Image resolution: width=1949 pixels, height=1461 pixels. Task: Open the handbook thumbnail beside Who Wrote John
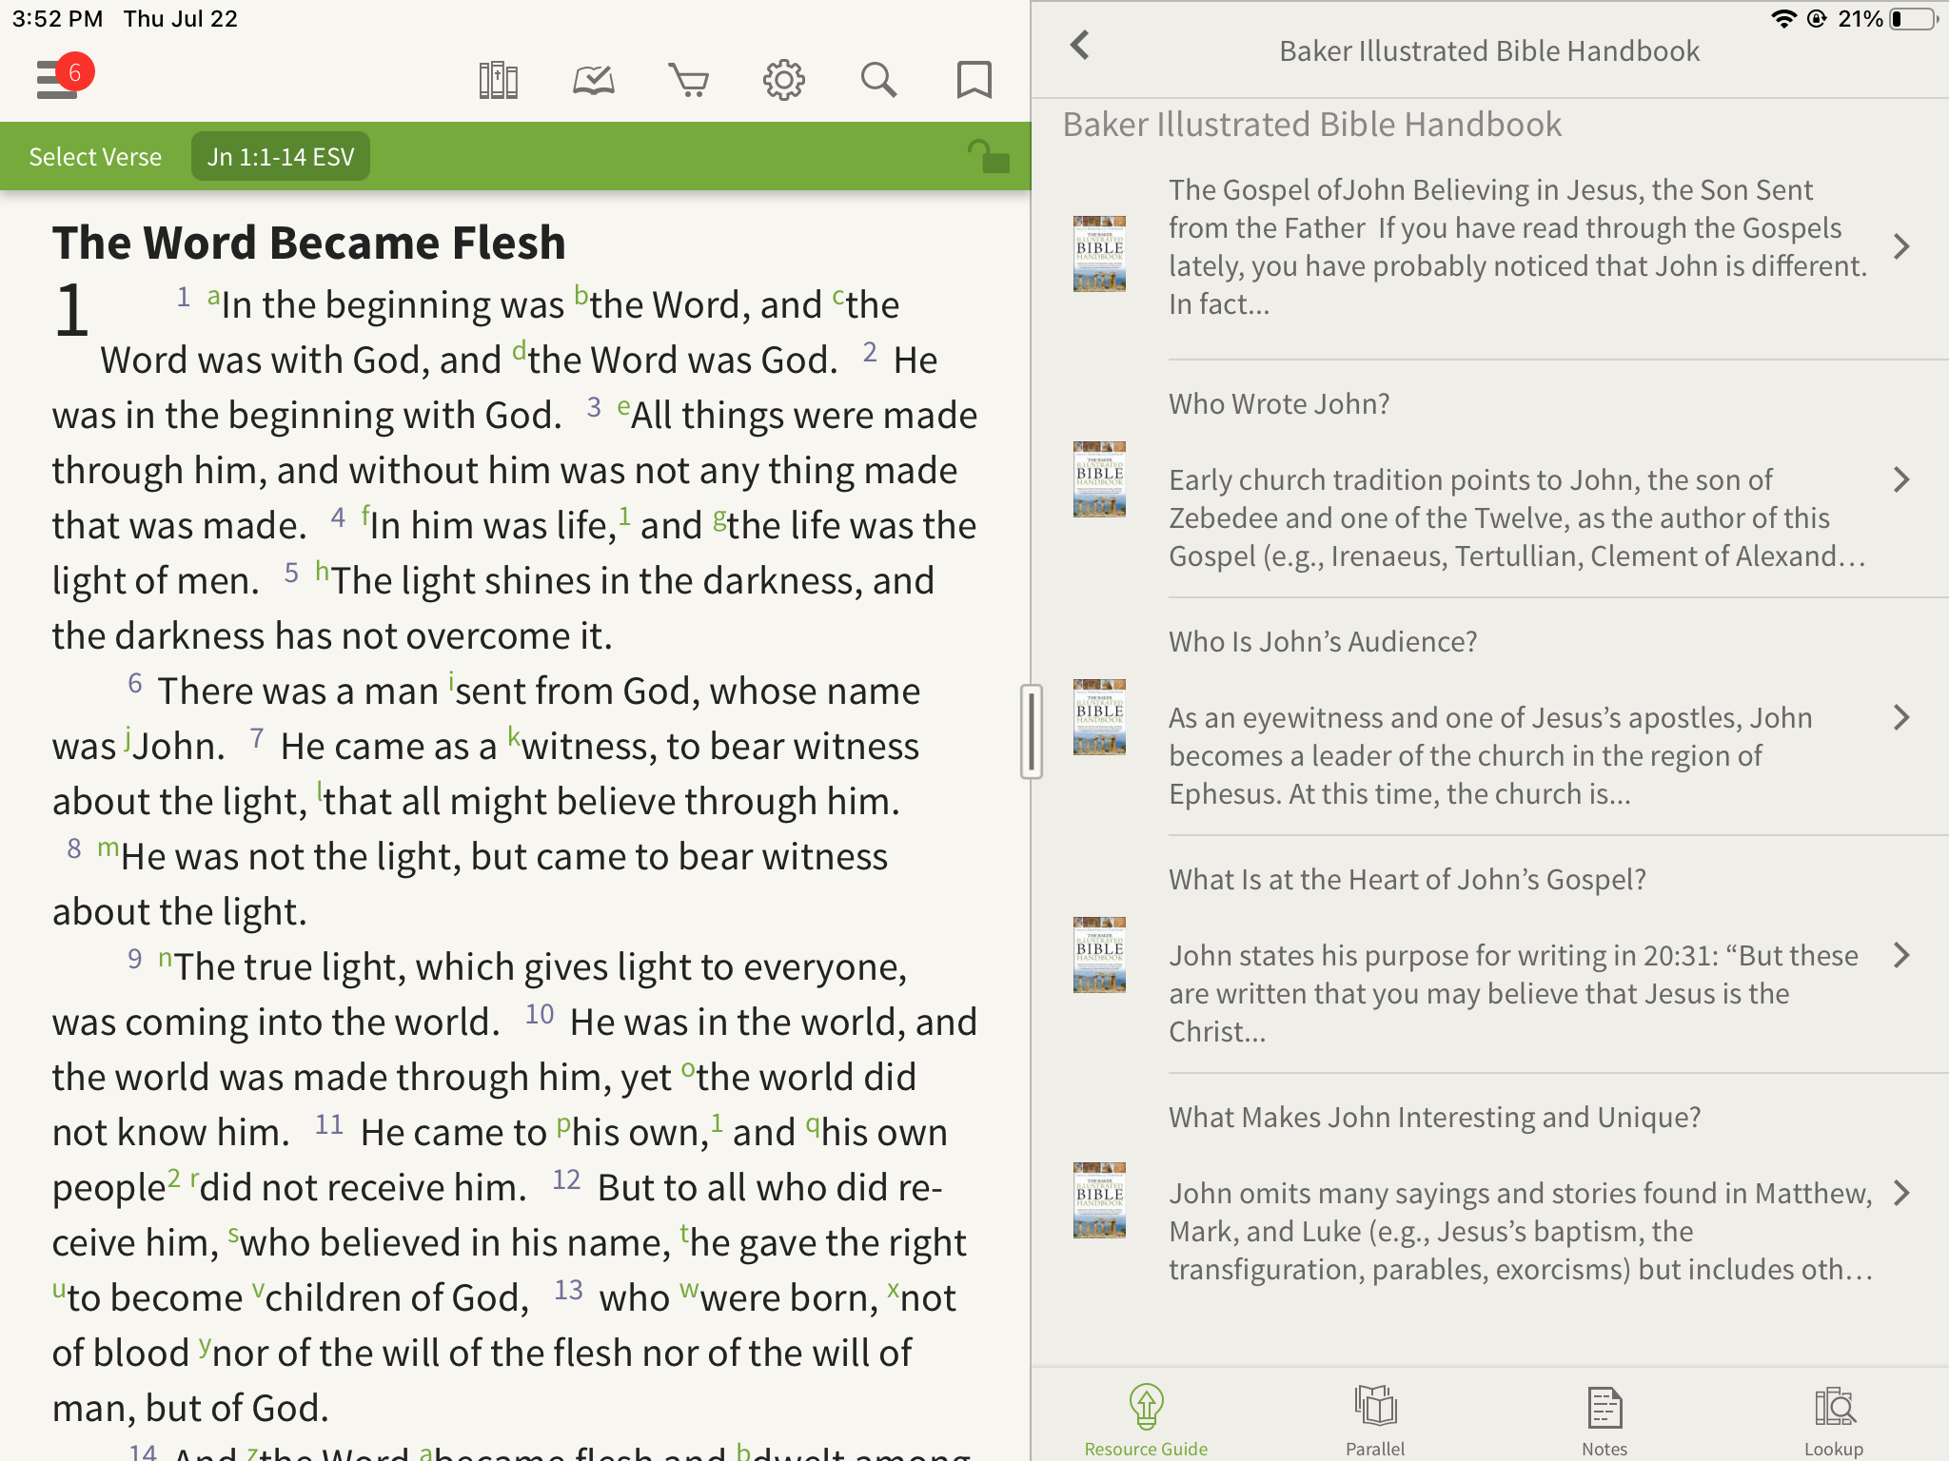click(1099, 478)
